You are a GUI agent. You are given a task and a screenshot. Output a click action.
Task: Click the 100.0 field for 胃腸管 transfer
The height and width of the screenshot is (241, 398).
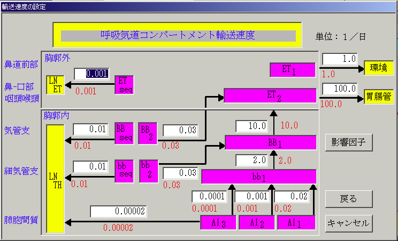(340, 88)
